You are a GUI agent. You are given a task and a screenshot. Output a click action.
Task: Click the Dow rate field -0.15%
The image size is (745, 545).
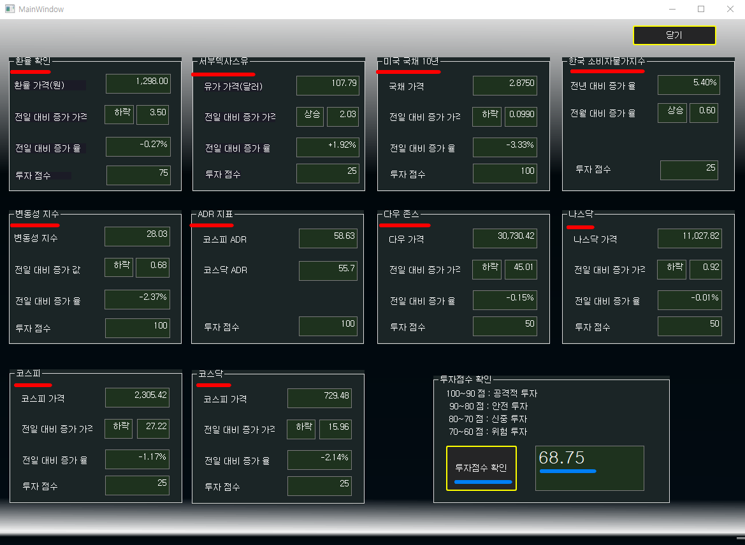tap(505, 300)
